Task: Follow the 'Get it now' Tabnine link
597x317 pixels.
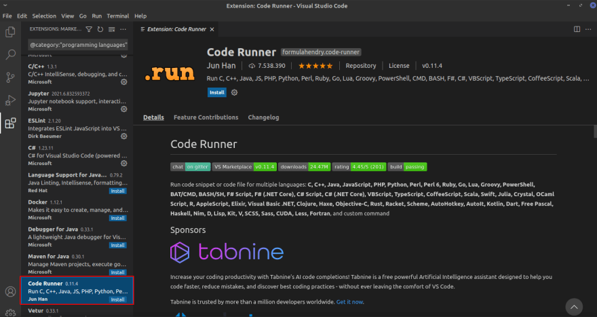Action: click(x=349, y=302)
